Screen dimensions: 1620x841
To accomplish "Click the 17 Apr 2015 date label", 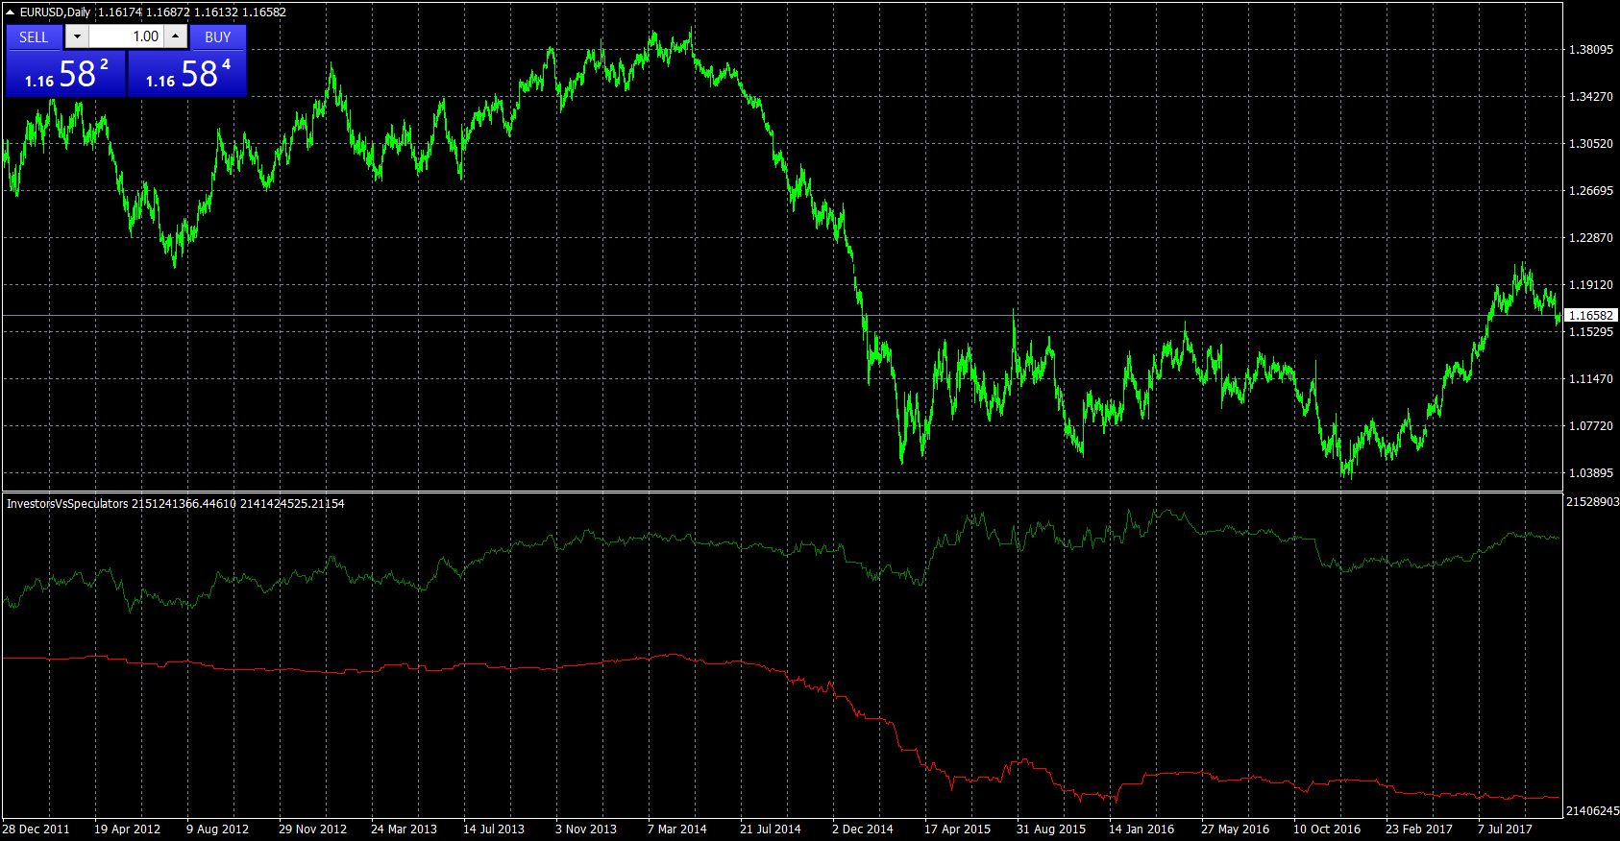I will (x=957, y=829).
